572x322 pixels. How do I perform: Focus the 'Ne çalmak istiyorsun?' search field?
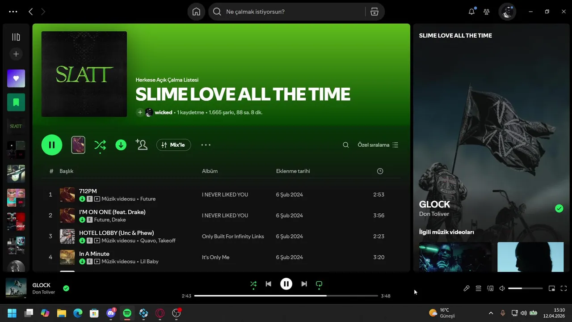pyautogui.click(x=286, y=12)
